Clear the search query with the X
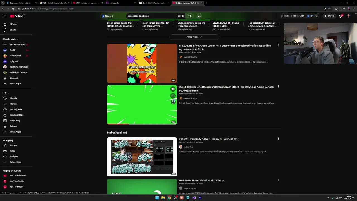Image resolution: width=357 pixels, height=201 pixels. coord(183,16)
